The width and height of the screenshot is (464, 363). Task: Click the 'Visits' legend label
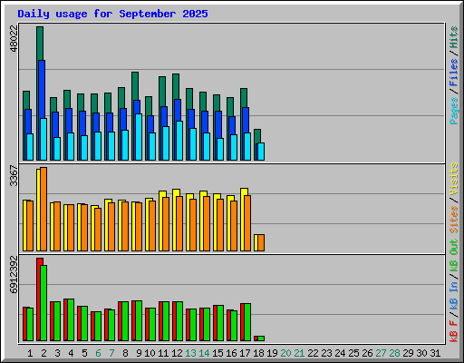click(x=453, y=179)
